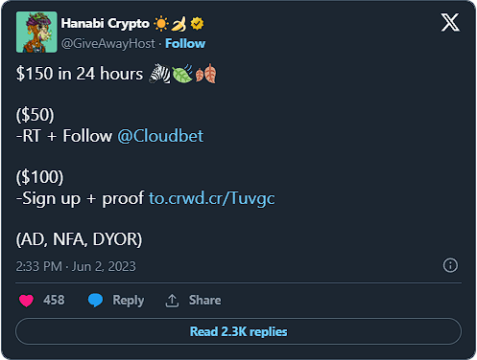477x360 pixels.
Task: Click the Twitter info circle icon
Action: 450,265
